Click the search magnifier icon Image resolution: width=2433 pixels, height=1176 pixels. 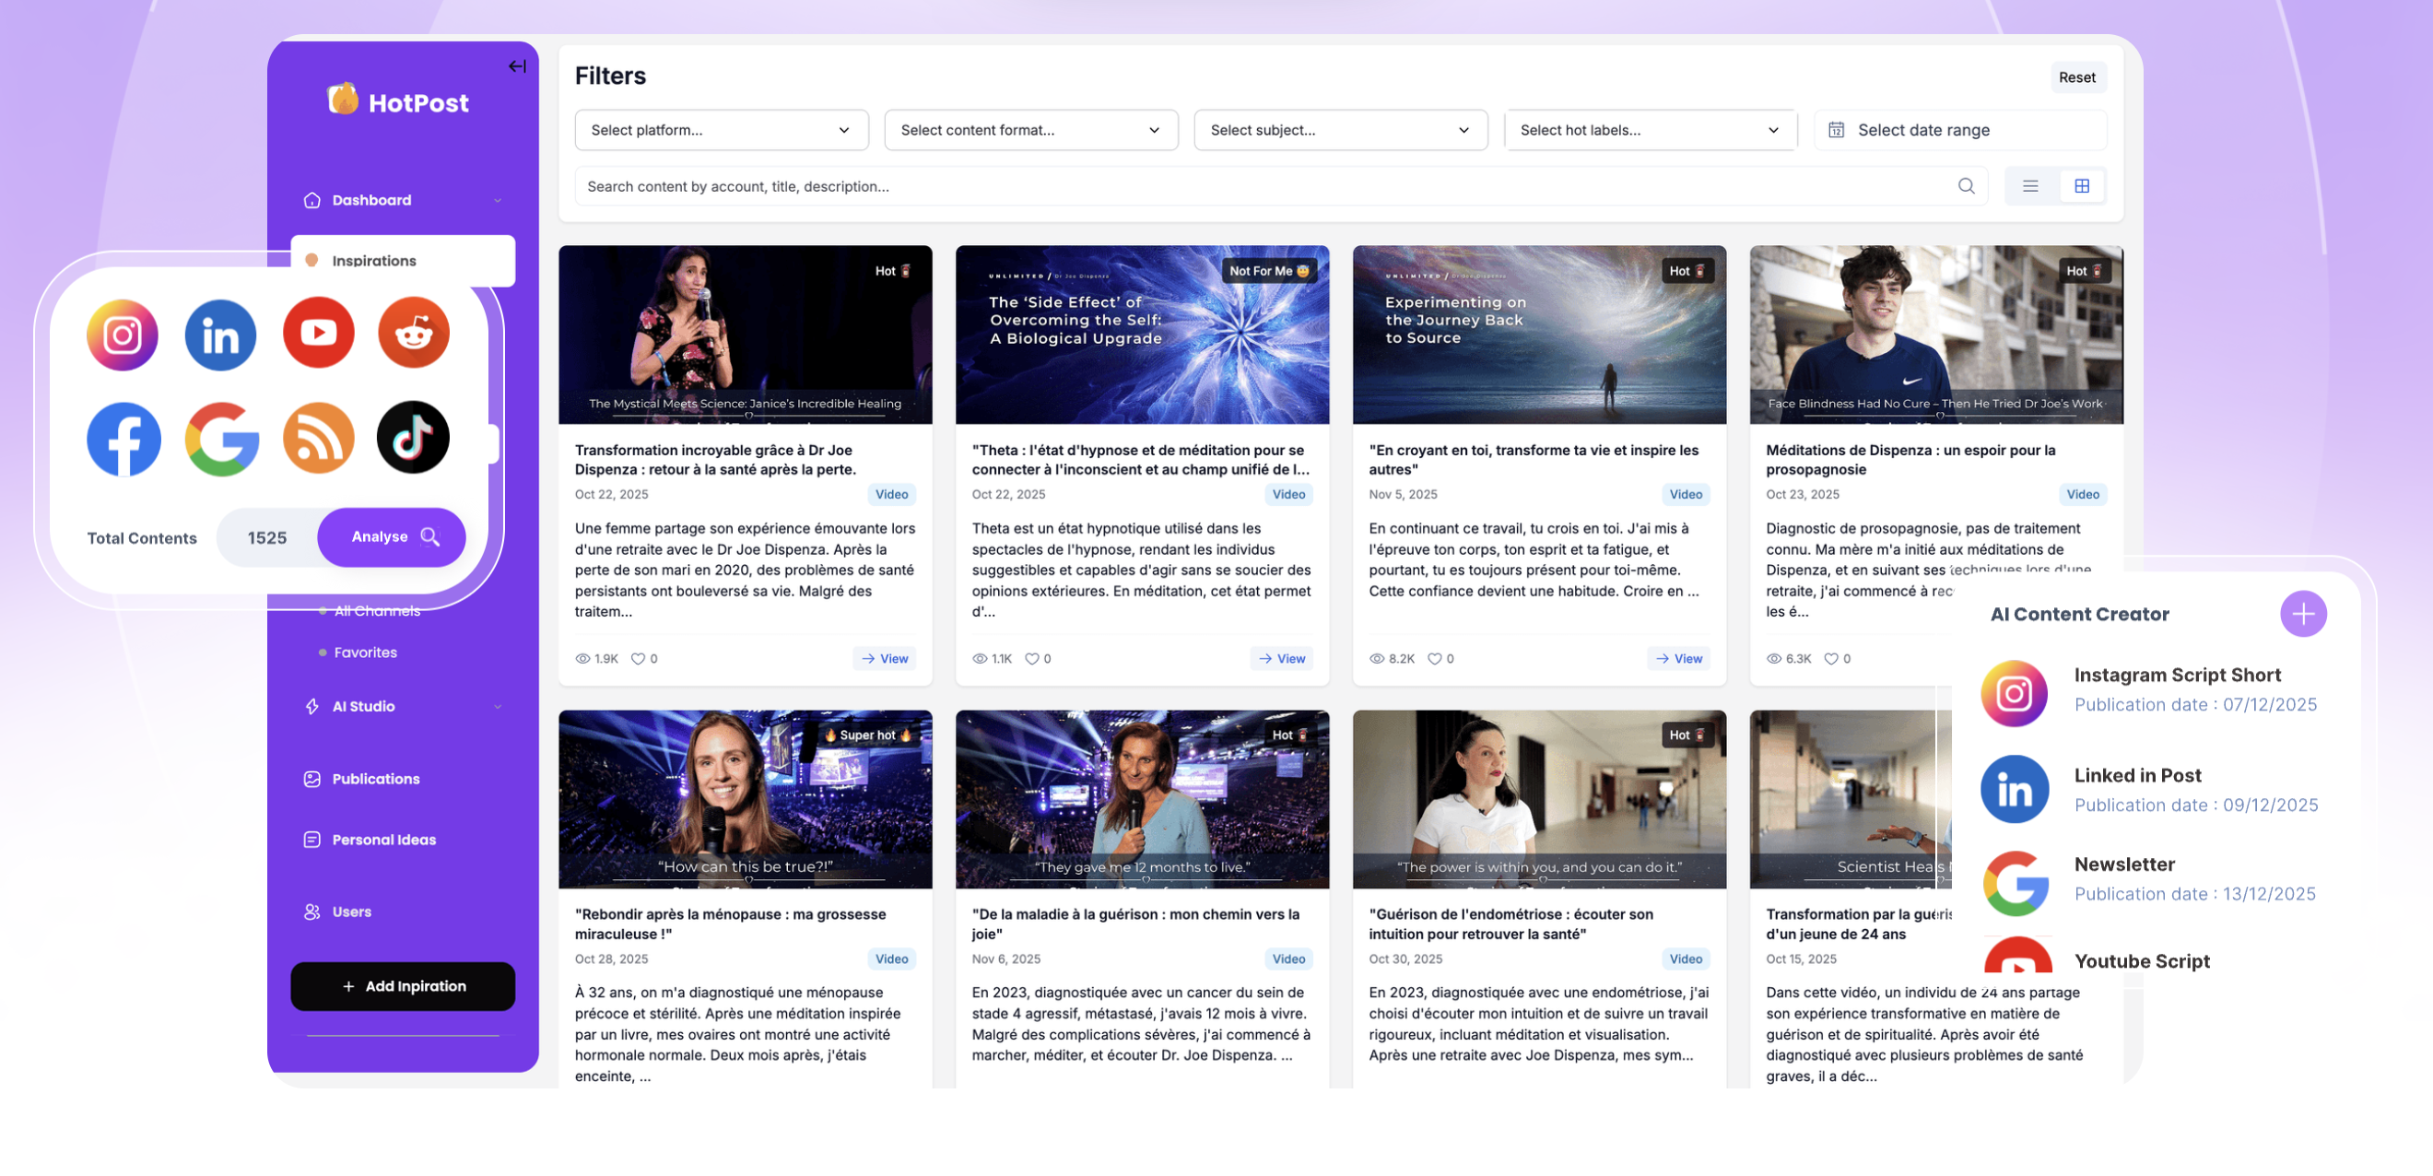(x=1966, y=186)
